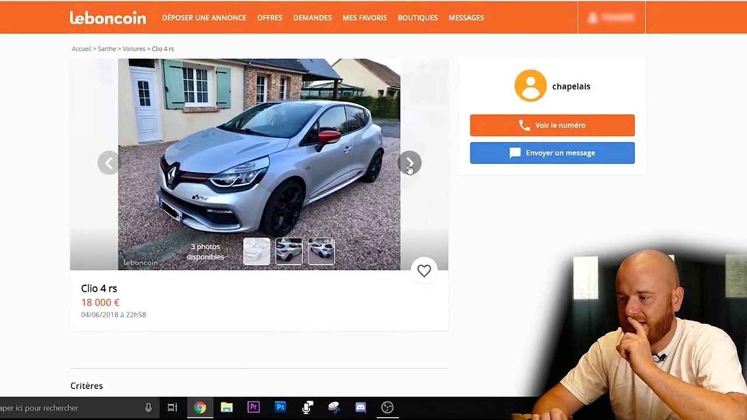The width and height of the screenshot is (747, 420).
Task: Open Google Chrome in the taskbar
Action: pos(200,407)
